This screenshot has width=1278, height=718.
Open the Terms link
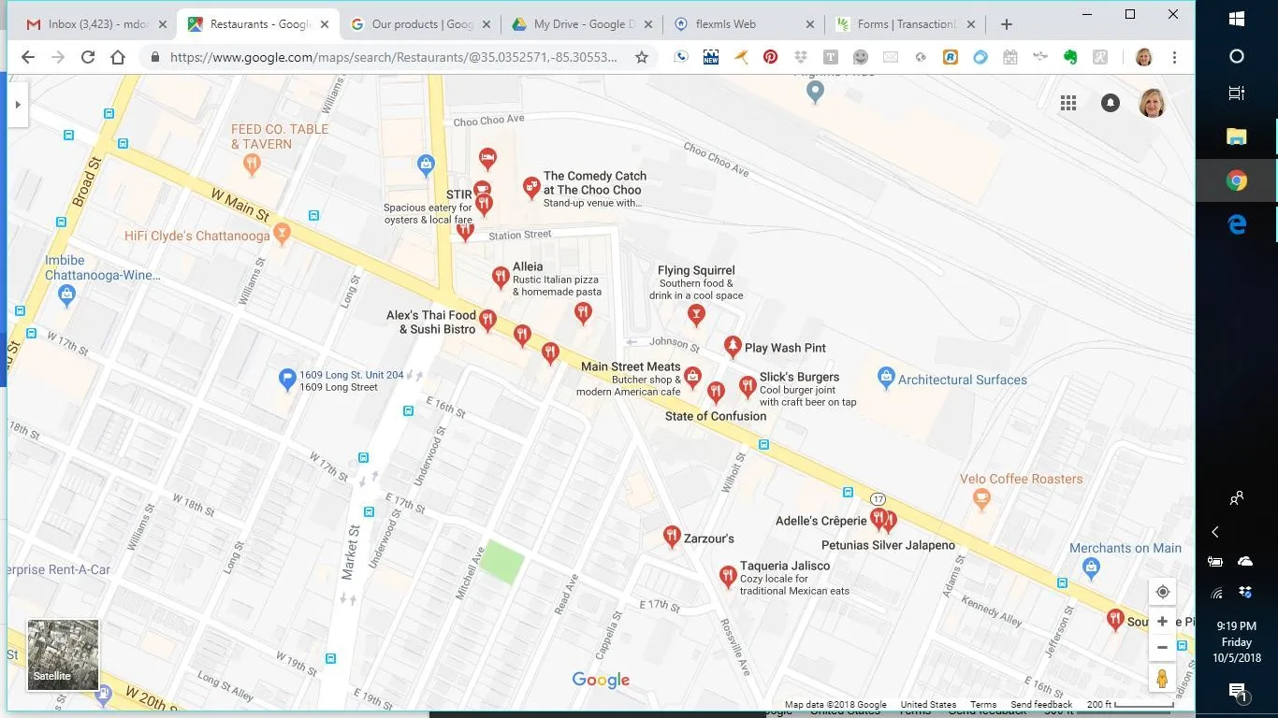(x=983, y=705)
